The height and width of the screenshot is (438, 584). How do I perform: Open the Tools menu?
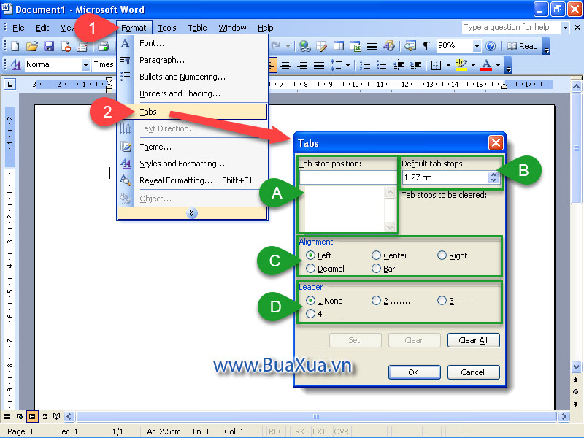point(167,28)
